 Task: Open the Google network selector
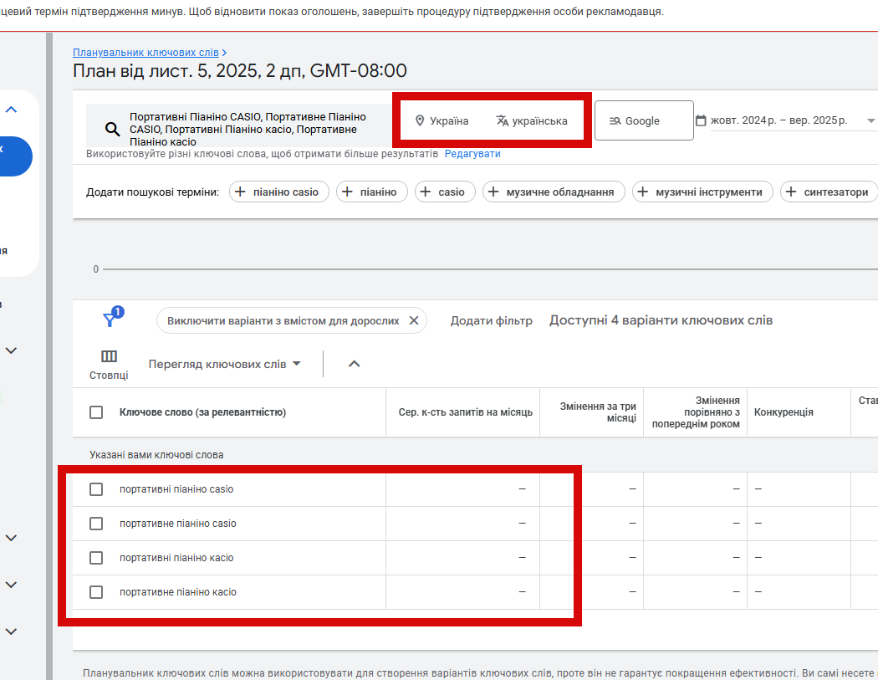[644, 120]
